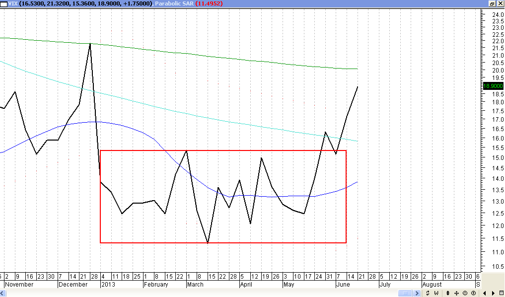Click the 2013 year label on date axis
Image resolution: width=505 pixels, height=297 pixels.
point(108,285)
